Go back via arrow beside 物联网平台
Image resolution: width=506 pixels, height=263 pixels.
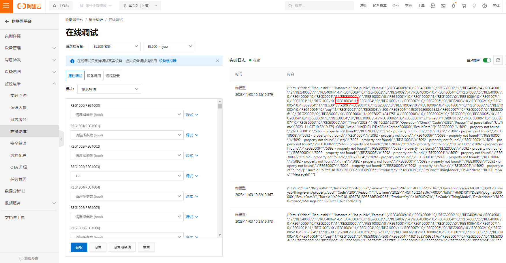pyautogui.click(x=7, y=21)
